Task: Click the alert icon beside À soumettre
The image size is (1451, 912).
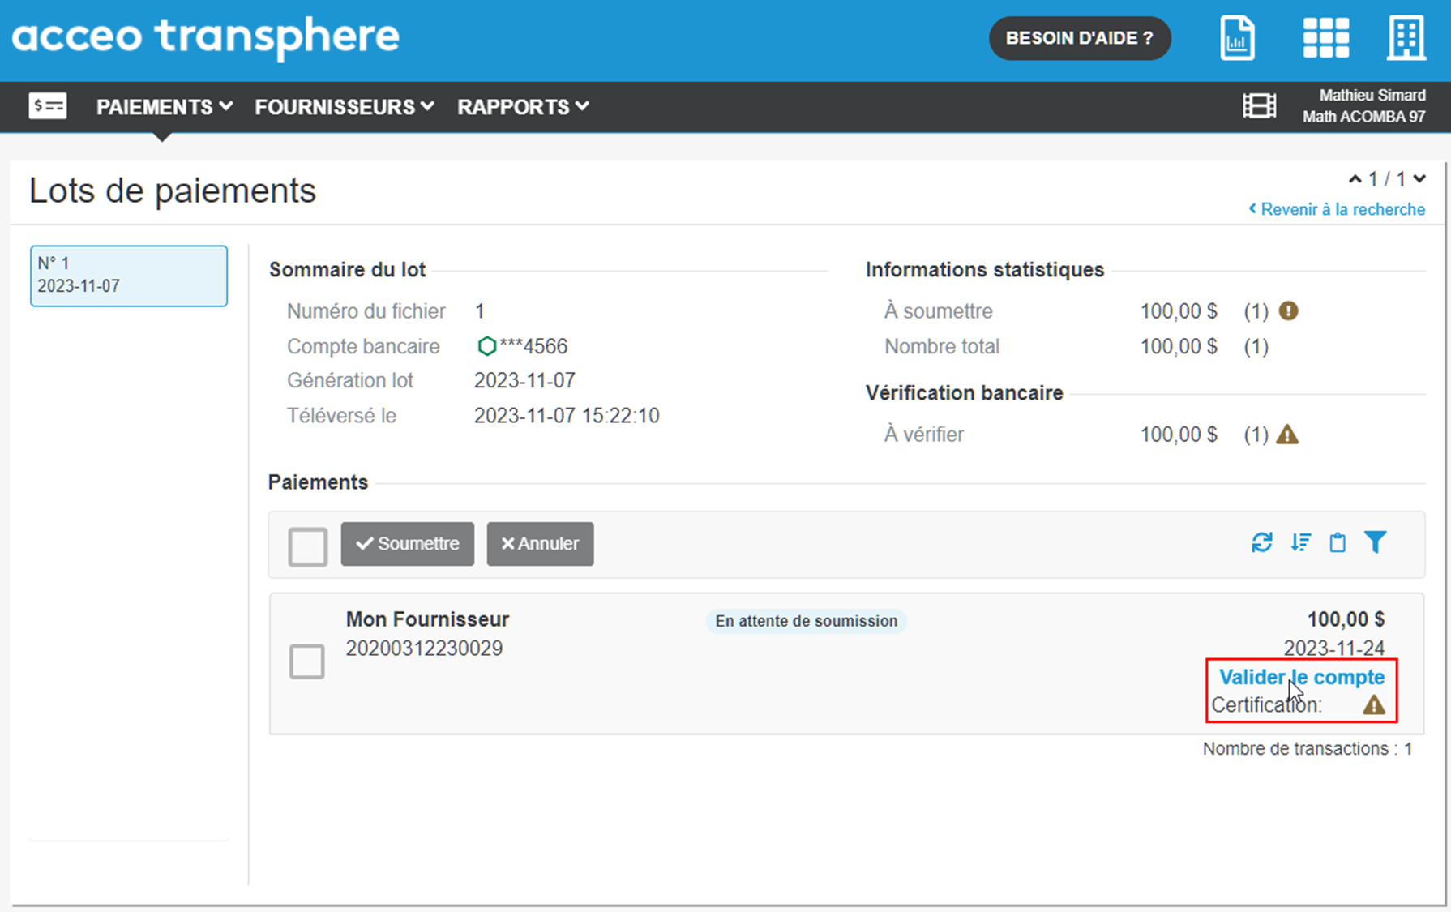Action: (x=1288, y=311)
